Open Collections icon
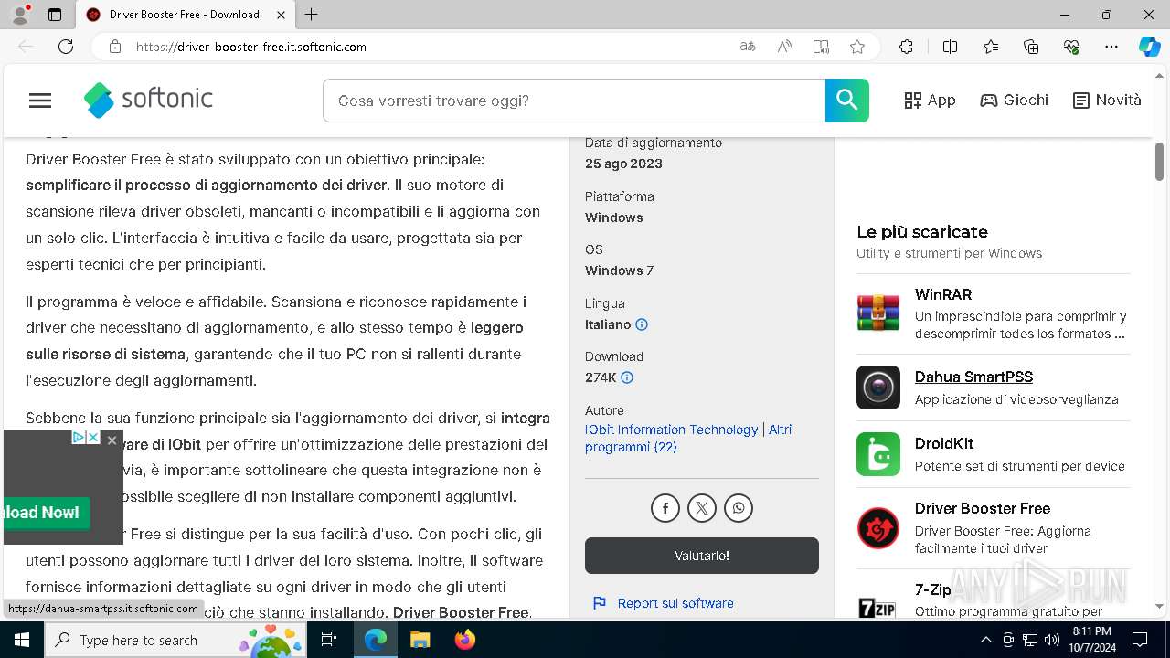1170x658 pixels. 1031,47
